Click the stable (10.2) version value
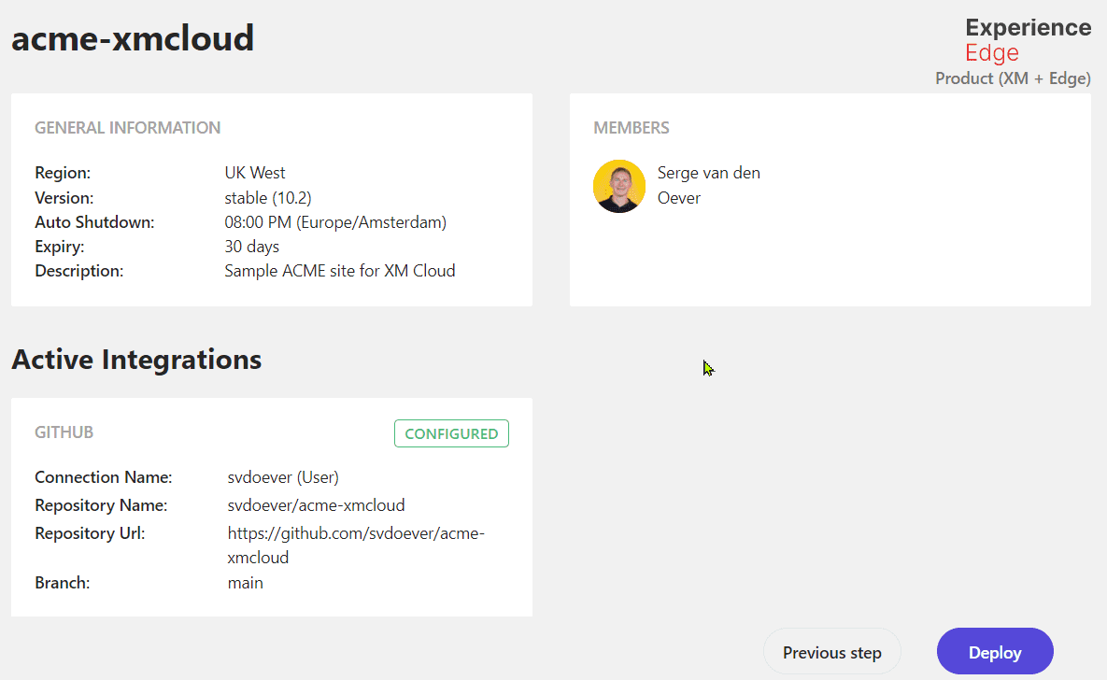 268,198
